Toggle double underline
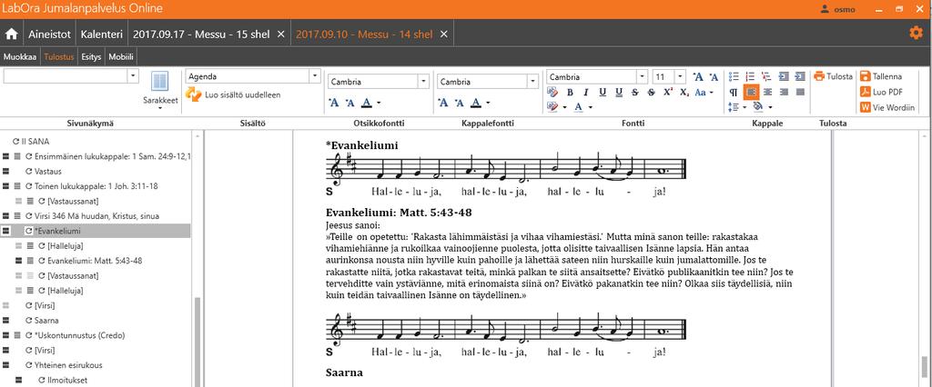The height and width of the screenshot is (387, 932). click(619, 92)
